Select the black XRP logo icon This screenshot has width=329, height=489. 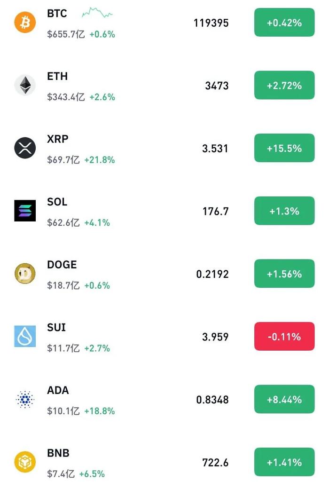click(x=25, y=148)
